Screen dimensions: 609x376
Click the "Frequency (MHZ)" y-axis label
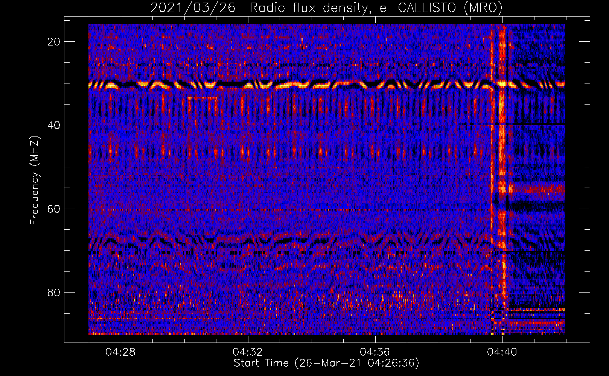click(x=35, y=180)
